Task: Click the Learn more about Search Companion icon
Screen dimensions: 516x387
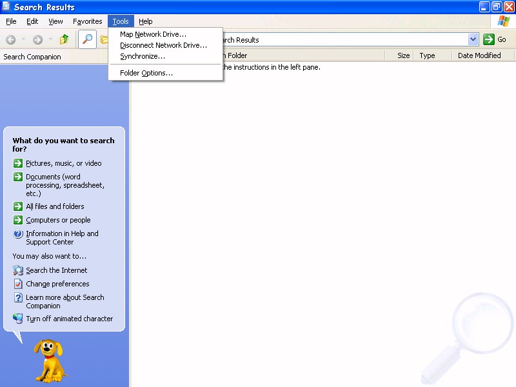Action: 18,297
